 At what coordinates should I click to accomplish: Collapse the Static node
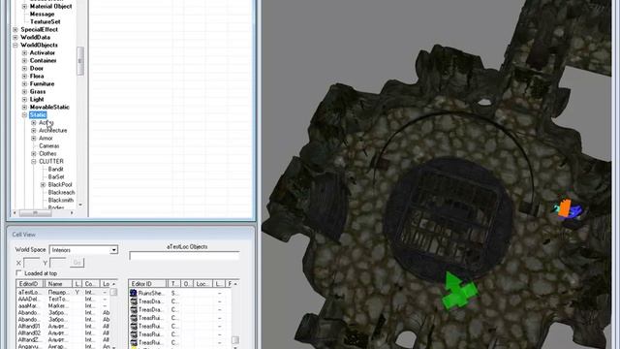24,114
